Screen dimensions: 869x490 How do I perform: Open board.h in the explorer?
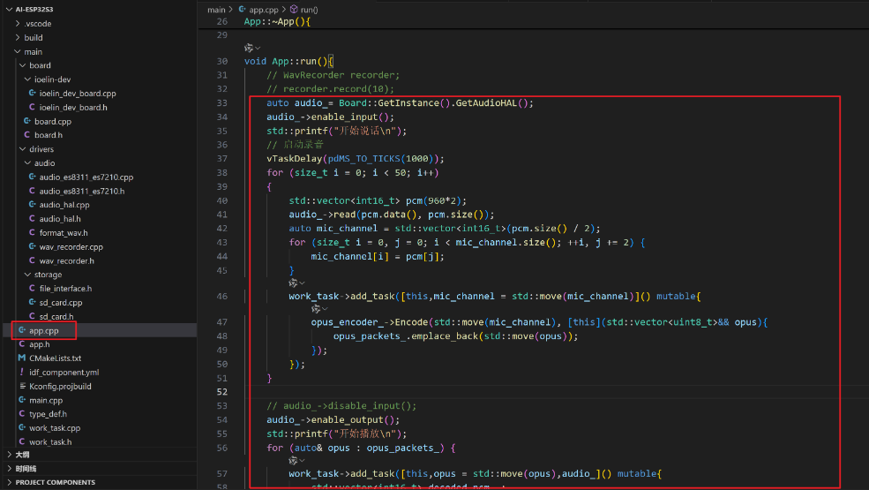click(49, 135)
